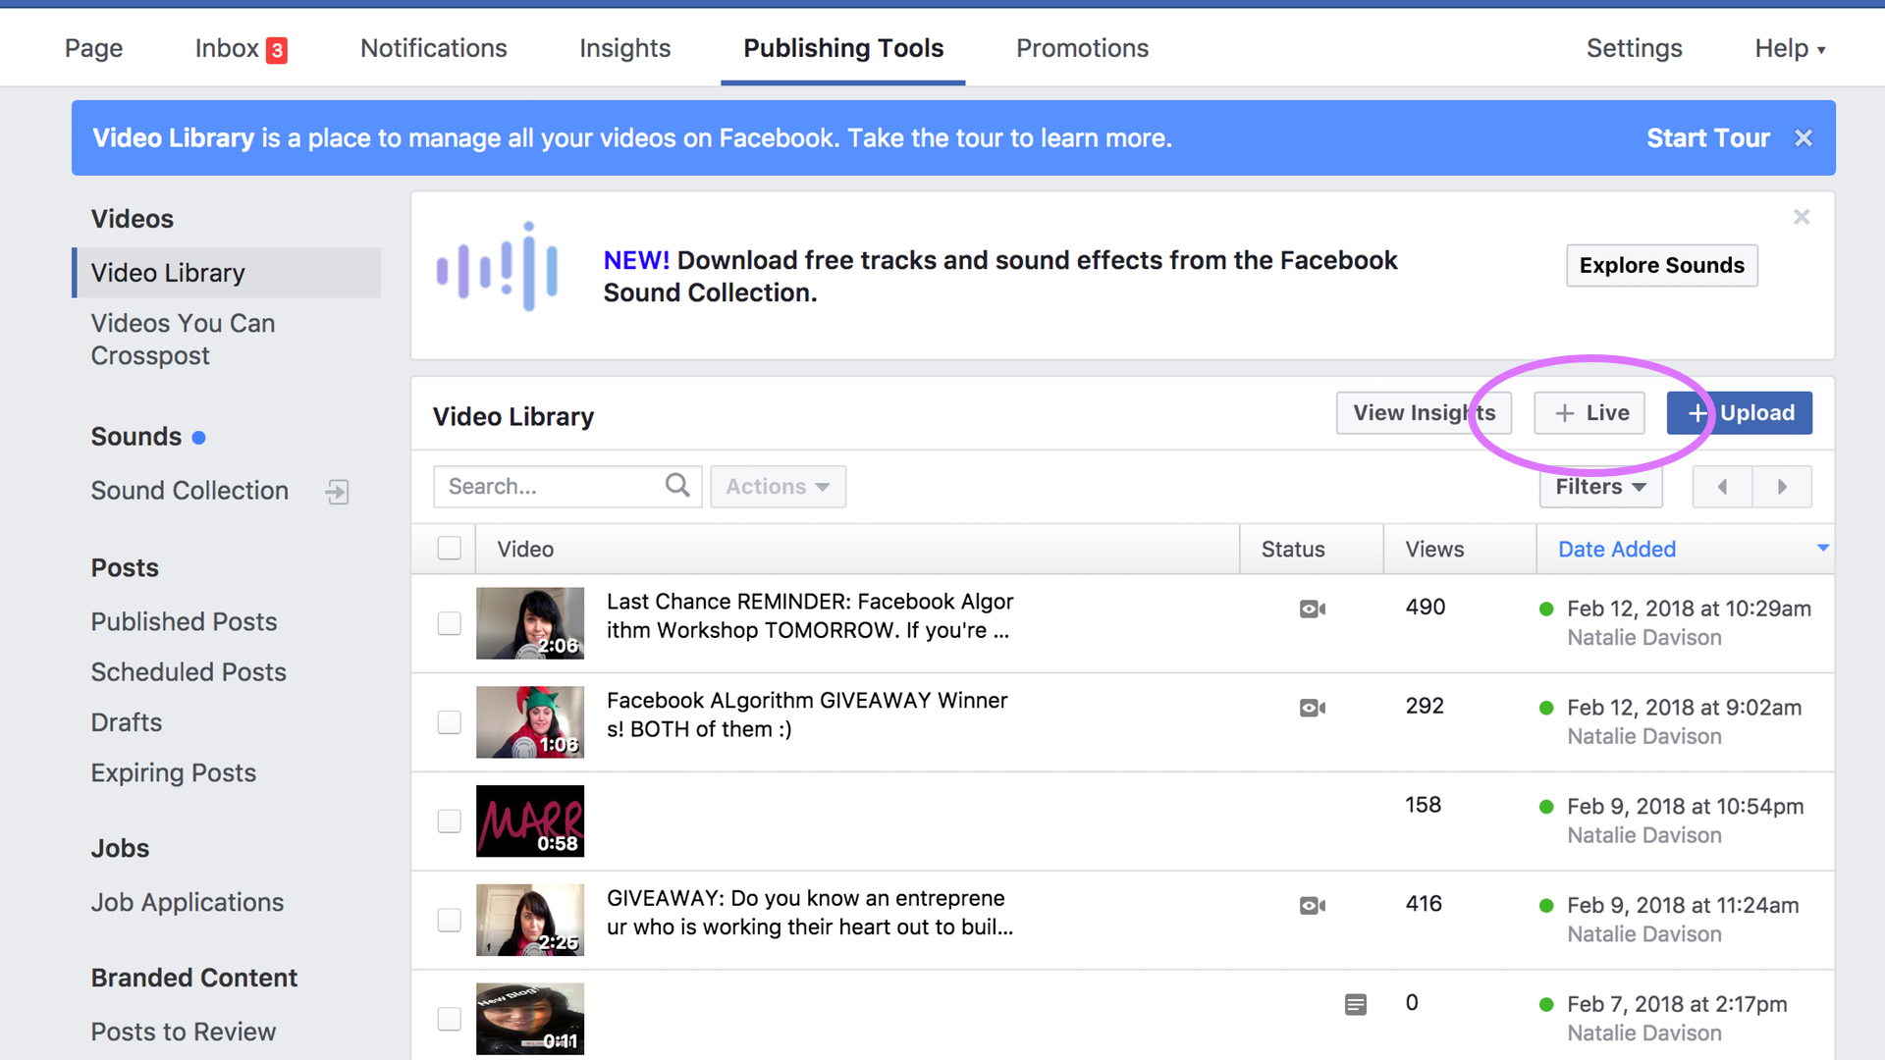Start a Live video

(1589, 413)
